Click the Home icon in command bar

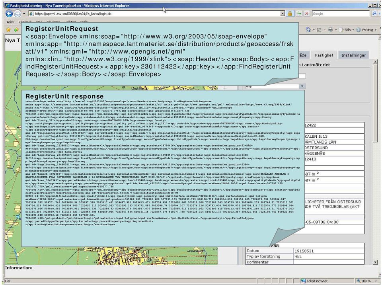(x=308, y=30)
